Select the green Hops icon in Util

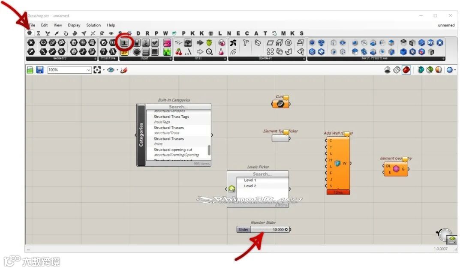[209, 43]
